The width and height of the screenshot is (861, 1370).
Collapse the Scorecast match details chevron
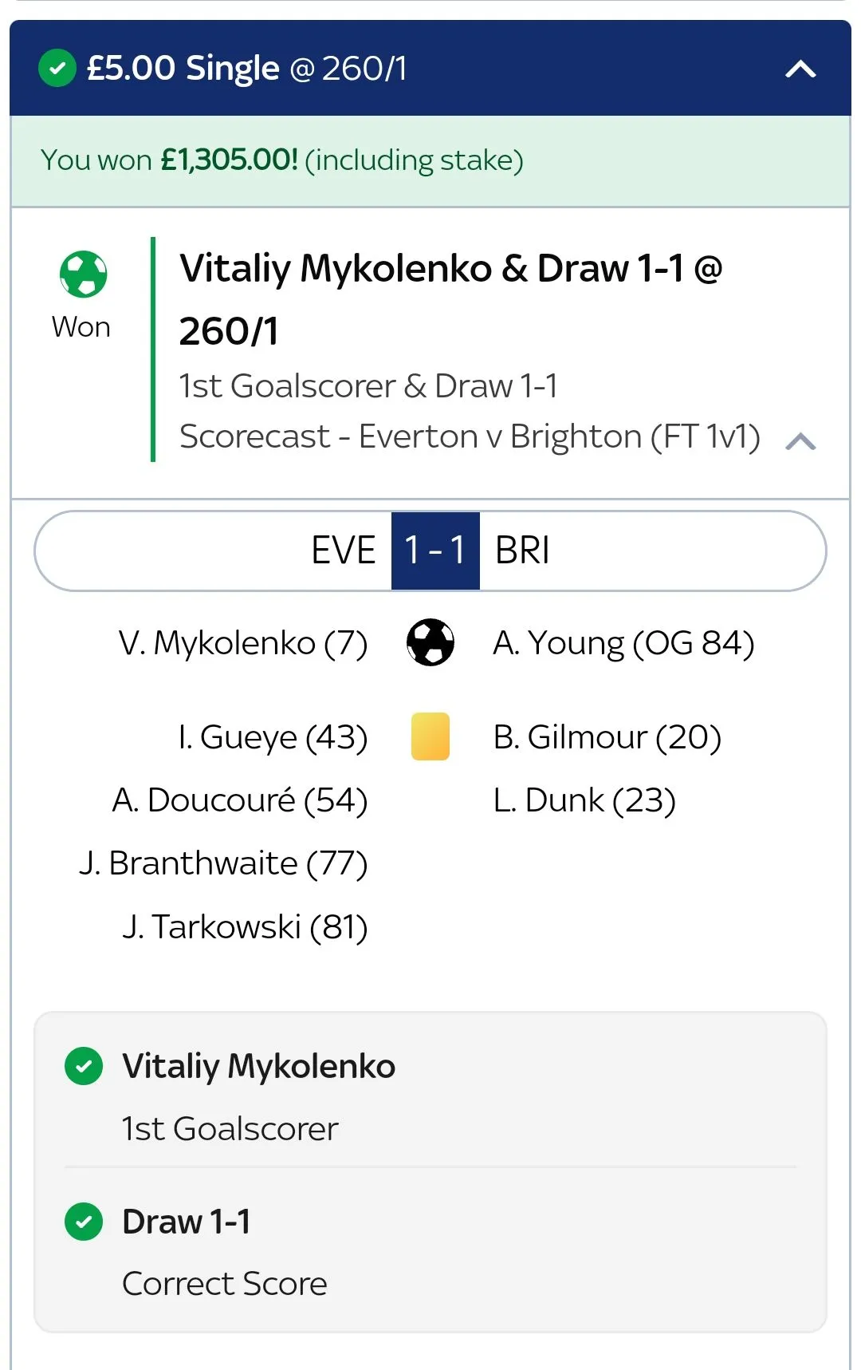pos(800,441)
